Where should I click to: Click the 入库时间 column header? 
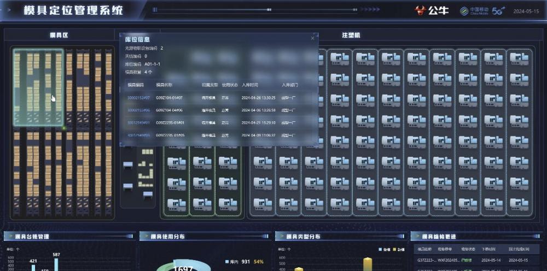(249, 85)
